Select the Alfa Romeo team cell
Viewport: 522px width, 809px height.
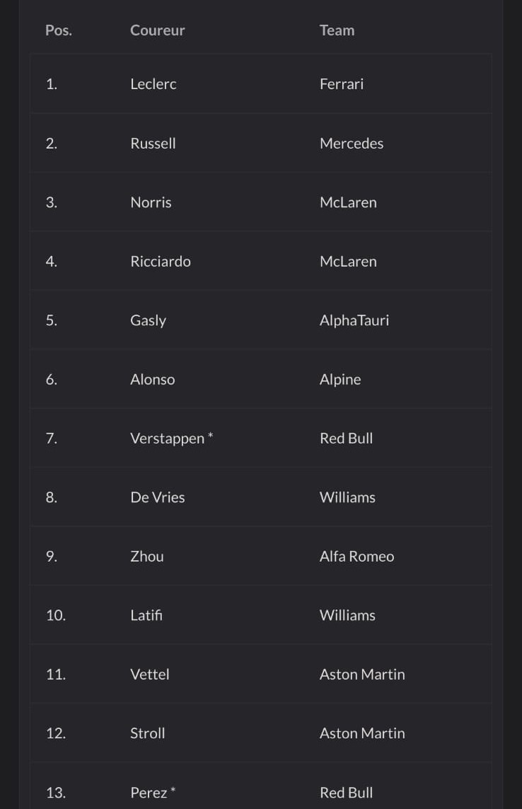pos(356,557)
